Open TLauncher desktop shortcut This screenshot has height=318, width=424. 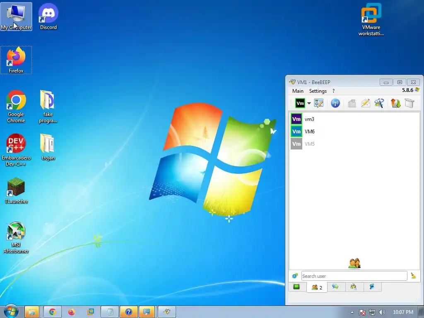pos(16,190)
